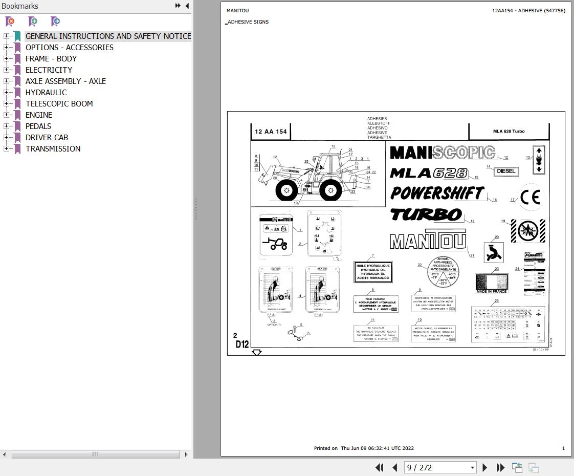The height and width of the screenshot is (476, 574).
Task: Go to the next page
Action: pos(484,468)
